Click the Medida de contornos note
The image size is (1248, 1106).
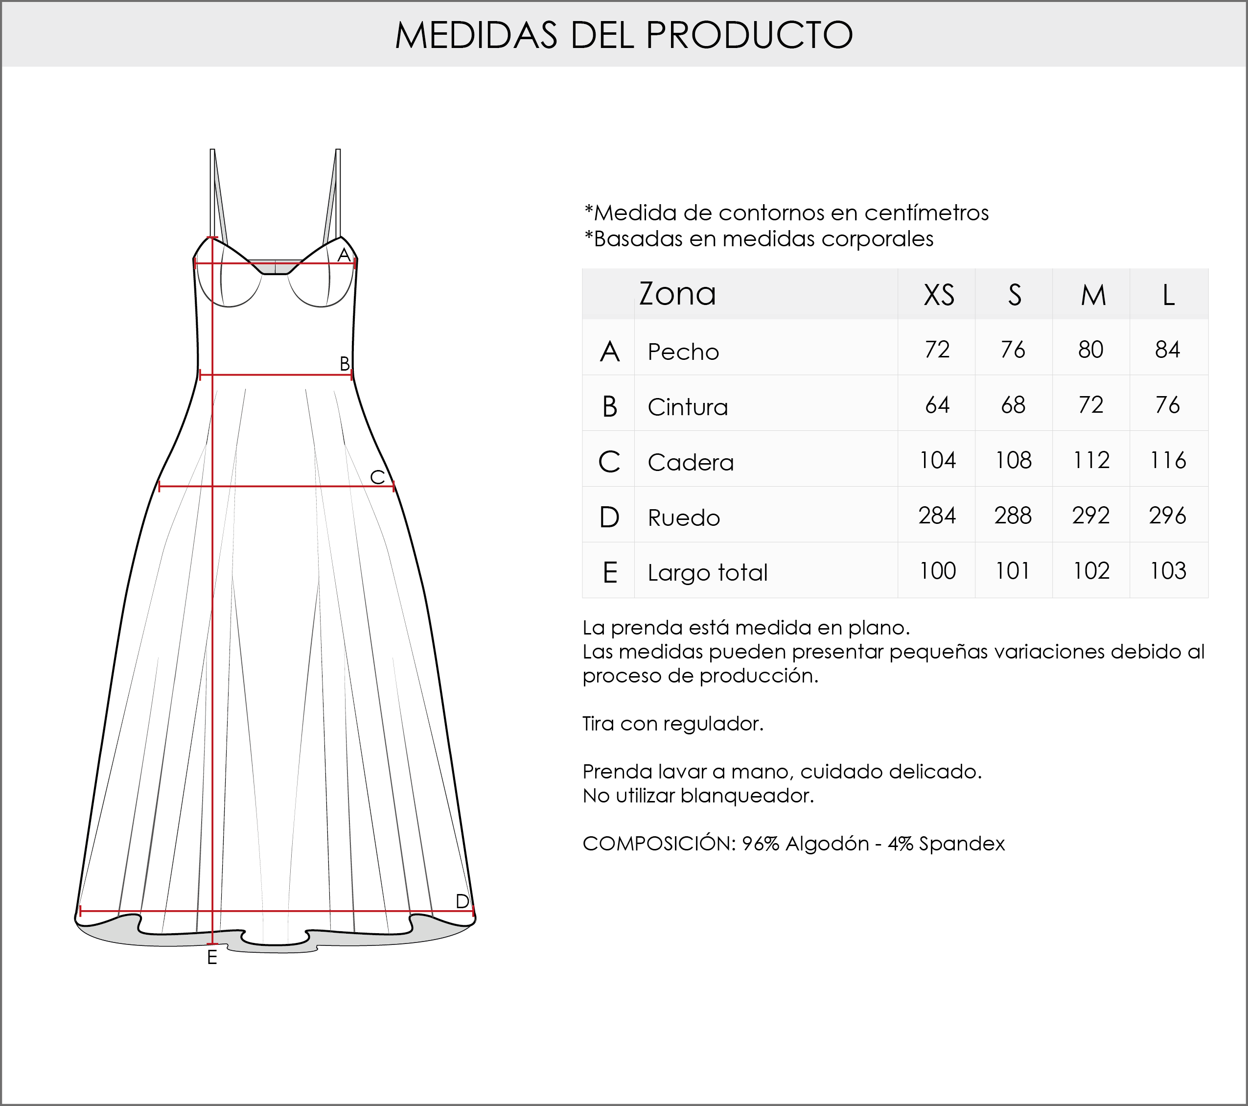786,212
